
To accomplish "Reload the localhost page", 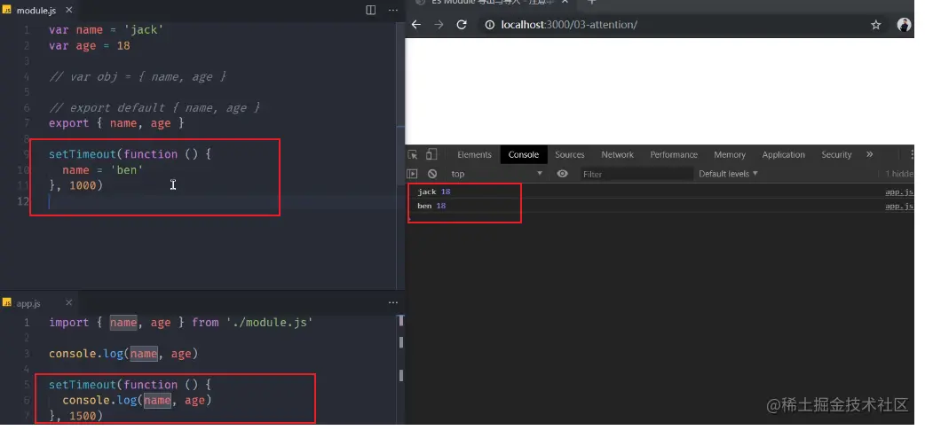I will 462,25.
